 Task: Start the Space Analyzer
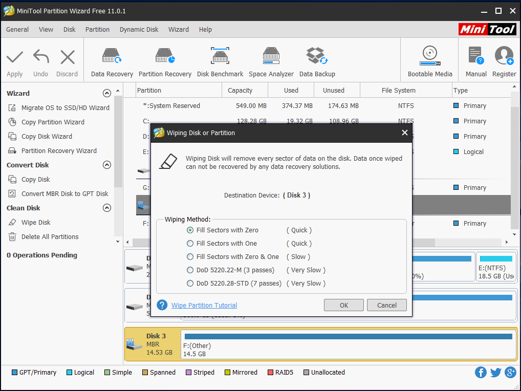coord(271,62)
